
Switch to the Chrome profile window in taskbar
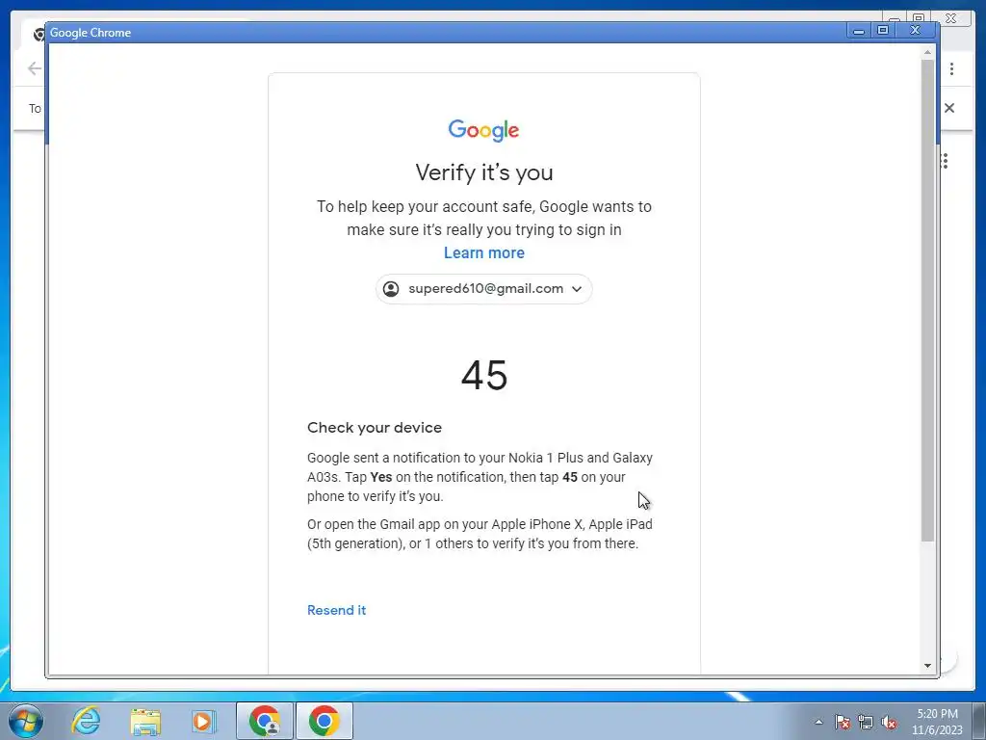pos(265,721)
